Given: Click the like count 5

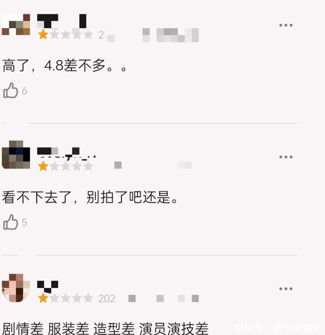Looking at the screenshot, I should 24,223.
